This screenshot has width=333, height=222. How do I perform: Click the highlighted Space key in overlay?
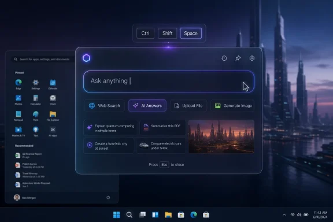pyautogui.click(x=191, y=34)
